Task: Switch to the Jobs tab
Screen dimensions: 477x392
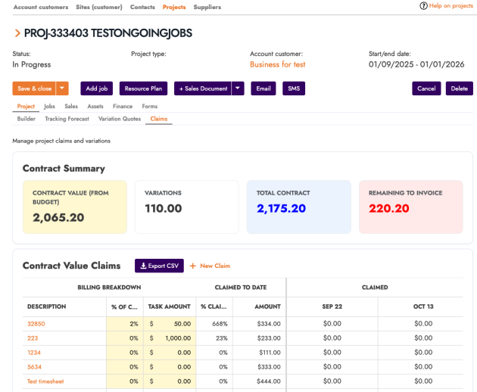Action: pyautogui.click(x=49, y=107)
